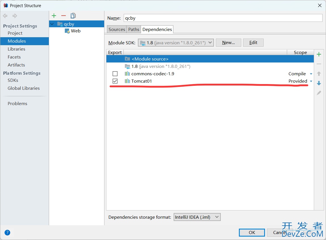
Task: Click the Edit SDK button
Action: [253, 43]
